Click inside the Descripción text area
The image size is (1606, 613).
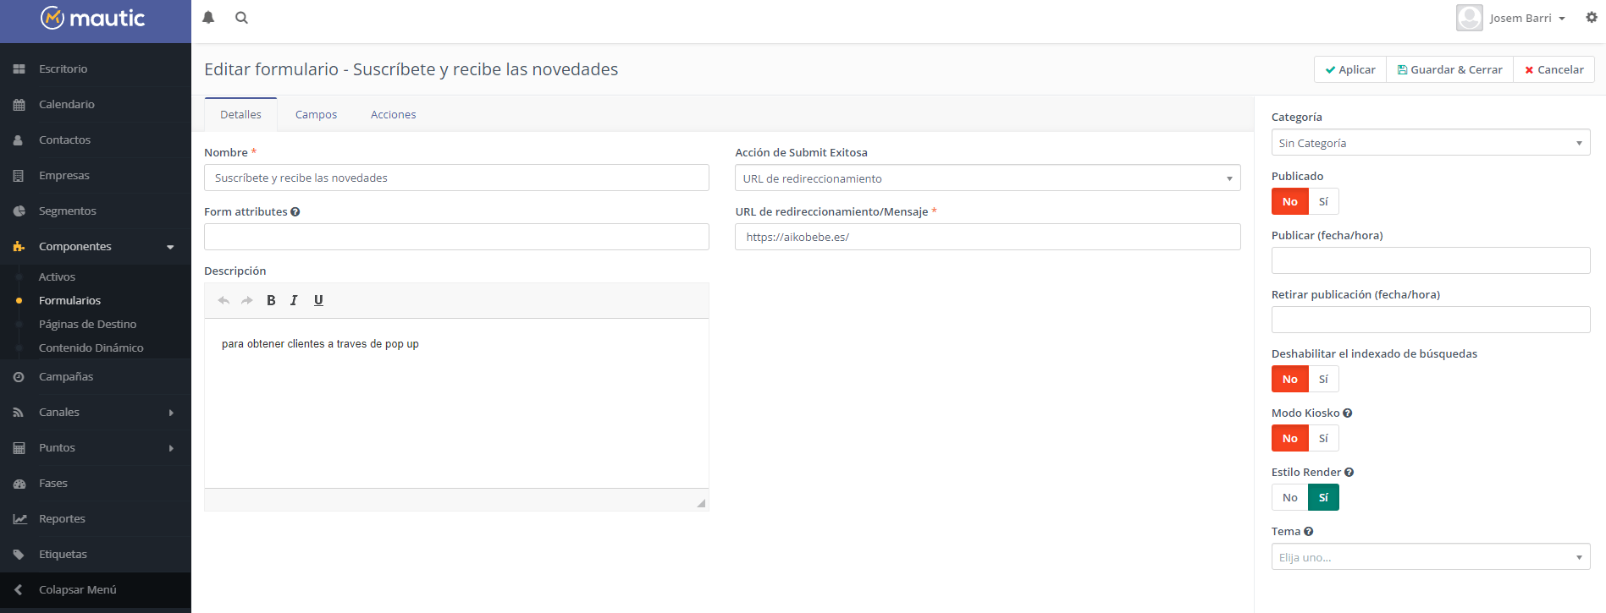(456, 402)
